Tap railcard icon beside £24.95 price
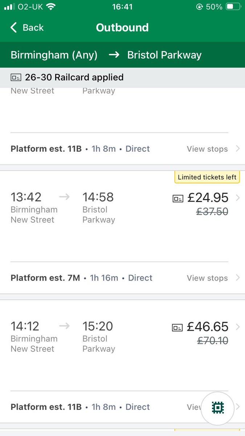This screenshot has height=436, width=245. 178,198
